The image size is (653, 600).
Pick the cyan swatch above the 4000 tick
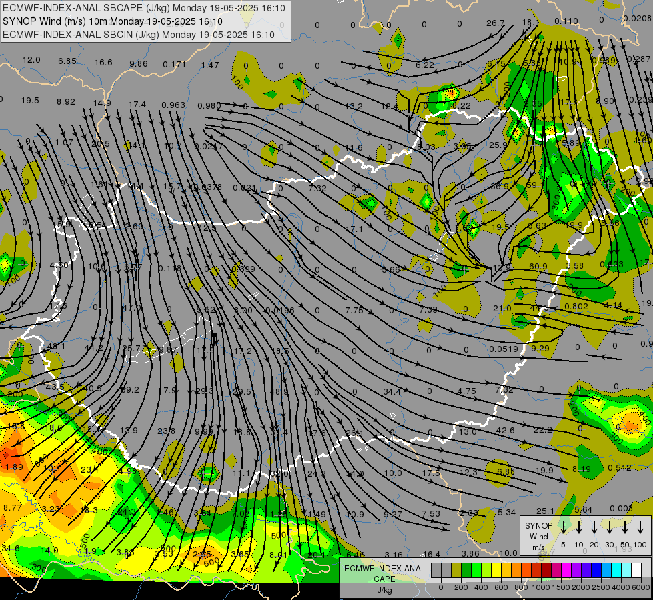[616, 571]
